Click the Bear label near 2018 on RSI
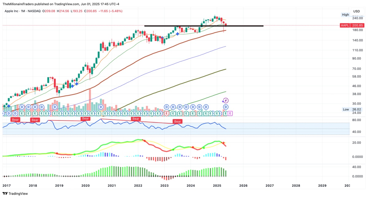The height and width of the screenshot is (198, 368). [x=35, y=120]
